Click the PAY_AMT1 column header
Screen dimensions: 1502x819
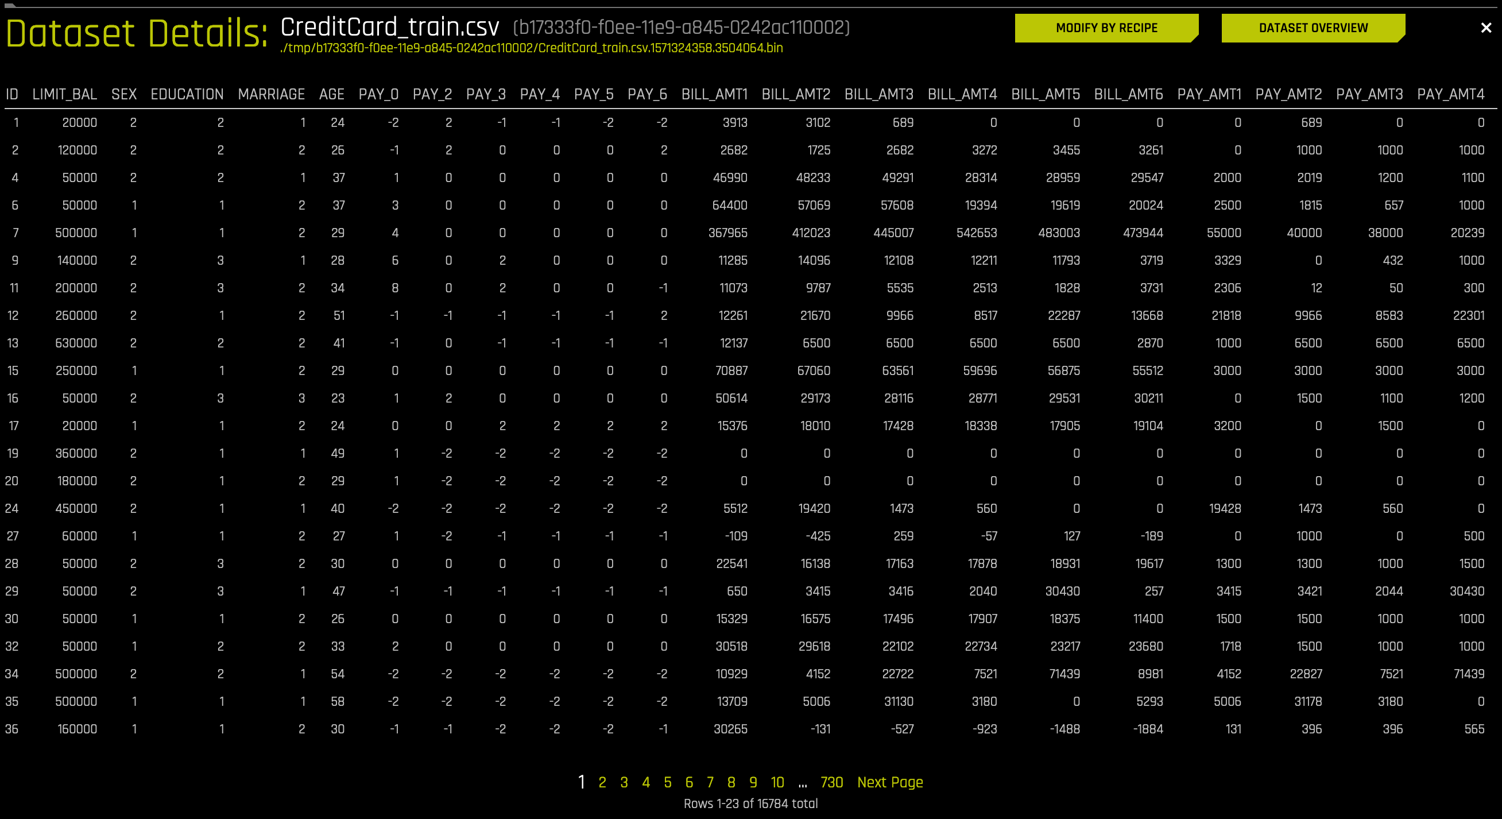(x=1209, y=94)
